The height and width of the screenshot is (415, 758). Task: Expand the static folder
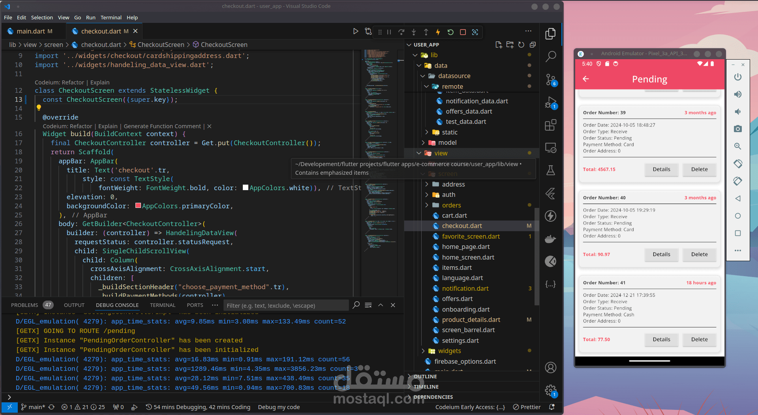click(427, 132)
